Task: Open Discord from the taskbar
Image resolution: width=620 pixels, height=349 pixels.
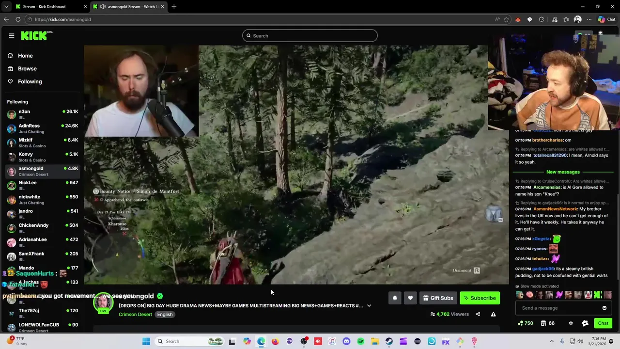Action: [x=346, y=341]
